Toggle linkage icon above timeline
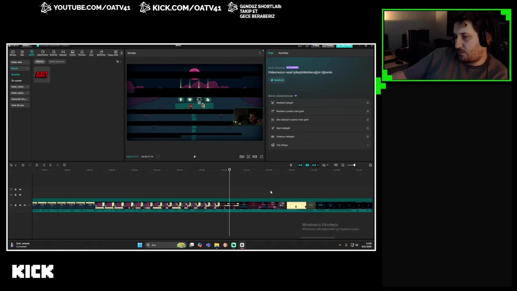Image resolution: width=517 pixels, height=291 pixels. pos(314,165)
